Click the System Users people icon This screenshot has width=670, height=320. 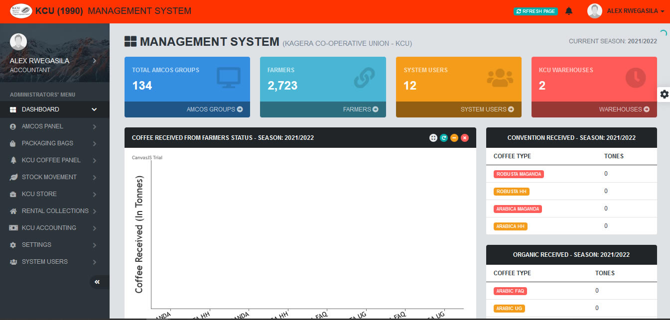point(13,262)
